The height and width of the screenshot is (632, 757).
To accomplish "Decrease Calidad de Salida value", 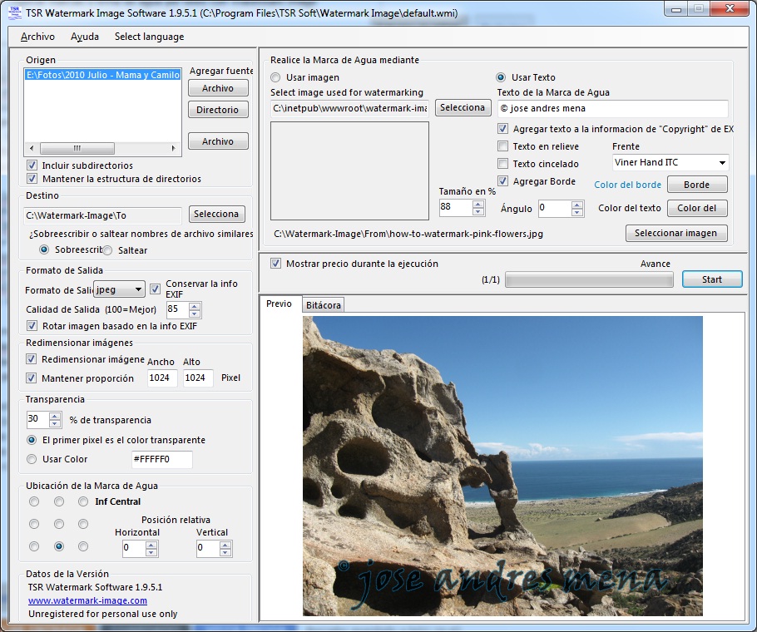I will (x=195, y=314).
